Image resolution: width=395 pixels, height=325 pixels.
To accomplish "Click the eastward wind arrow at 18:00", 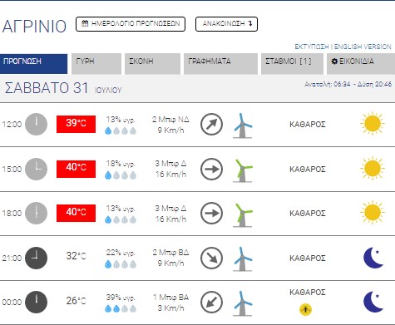I will click(x=211, y=214).
